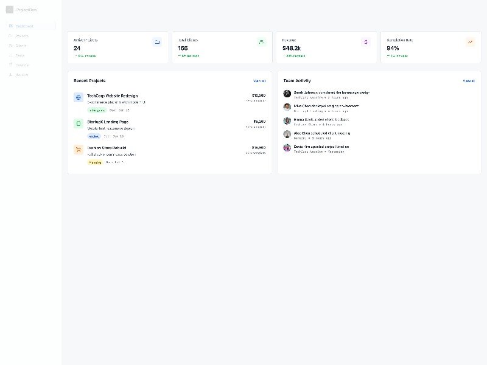Click the Fashion Store shopping cart icon

point(79,150)
